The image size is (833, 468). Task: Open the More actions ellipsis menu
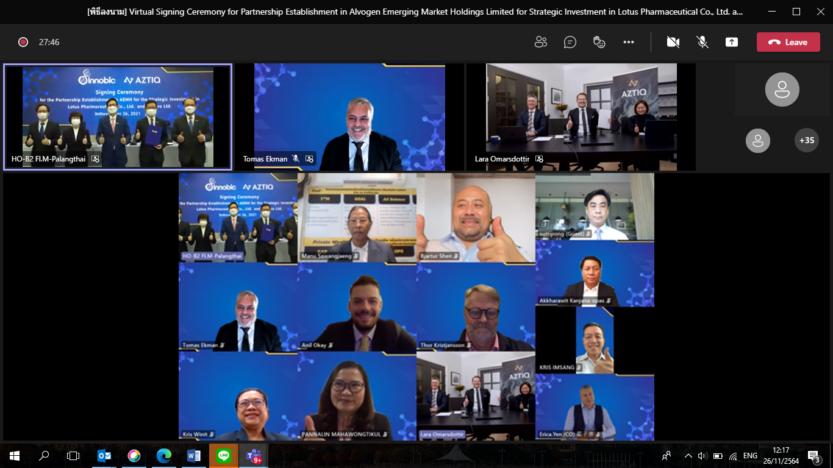[x=629, y=42]
